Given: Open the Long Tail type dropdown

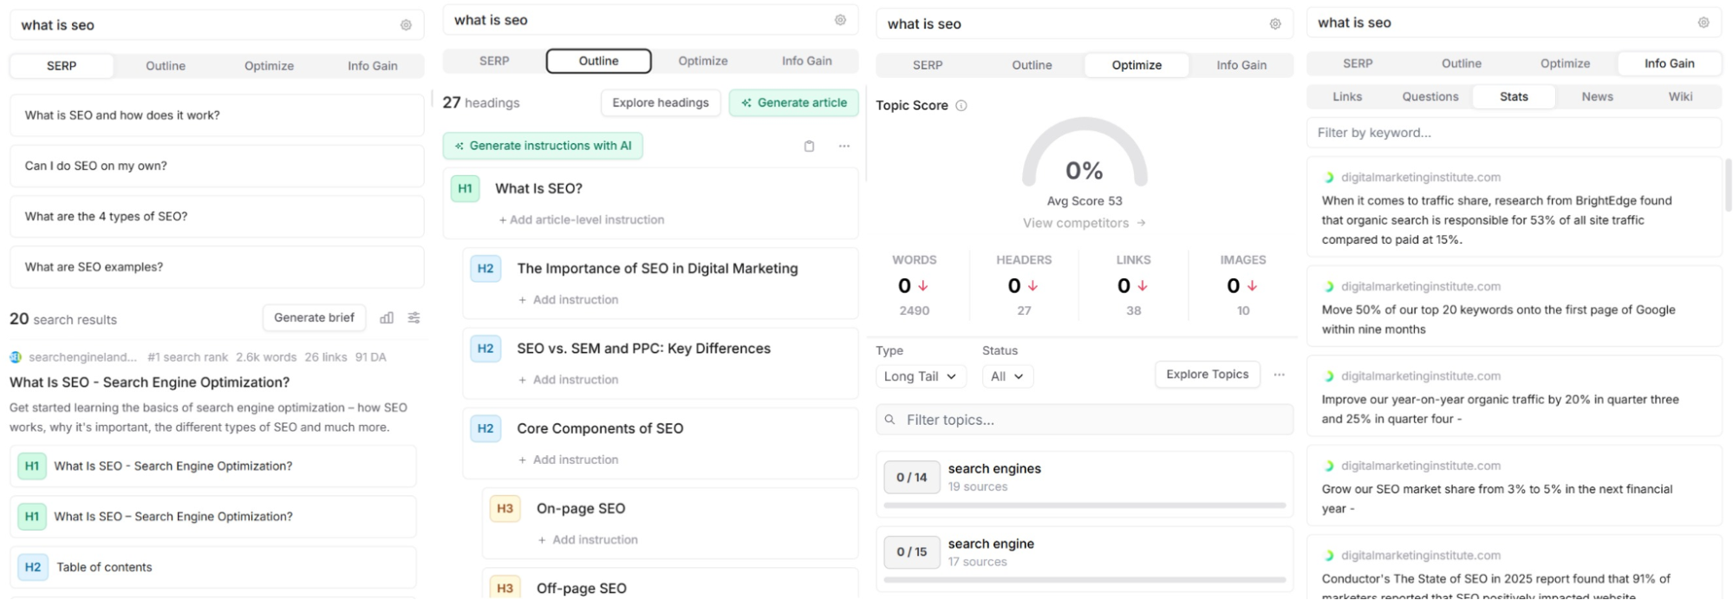Looking at the screenshot, I should [x=920, y=376].
